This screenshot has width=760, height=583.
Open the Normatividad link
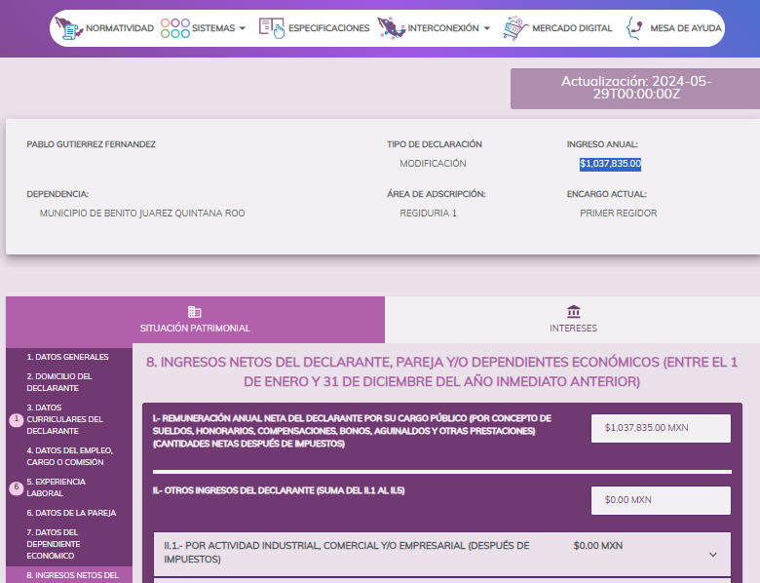[x=119, y=28]
